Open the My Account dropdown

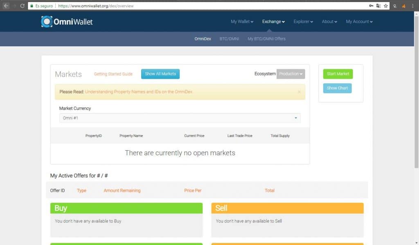click(x=359, y=21)
